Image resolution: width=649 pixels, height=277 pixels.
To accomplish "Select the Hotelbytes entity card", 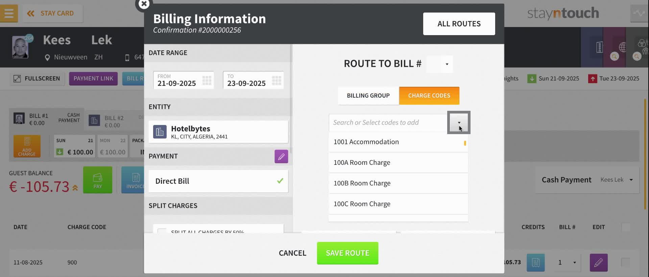I will tap(218, 132).
